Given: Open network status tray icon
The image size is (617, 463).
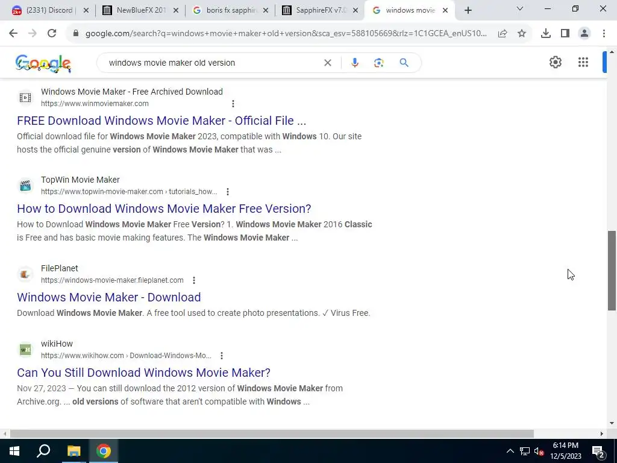Looking at the screenshot, I should click(x=525, y=451).
